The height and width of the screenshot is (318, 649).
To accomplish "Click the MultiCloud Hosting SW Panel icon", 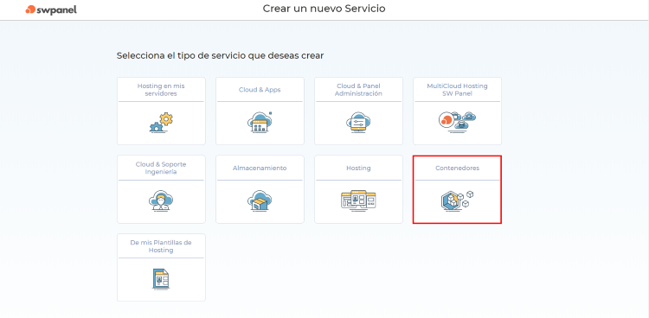I will click(x=457, y=123).
